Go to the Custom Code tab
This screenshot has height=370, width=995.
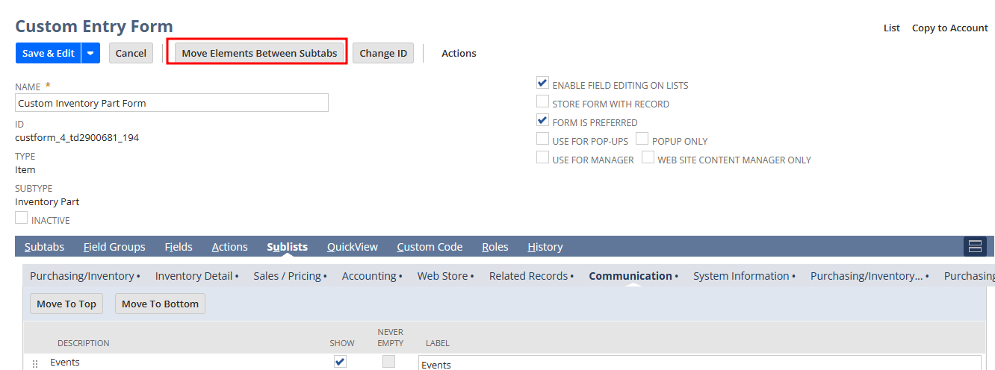pos(430,247)
